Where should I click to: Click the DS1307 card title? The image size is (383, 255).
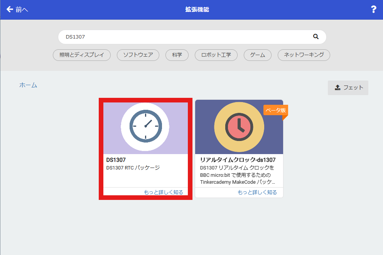[116, 160]
